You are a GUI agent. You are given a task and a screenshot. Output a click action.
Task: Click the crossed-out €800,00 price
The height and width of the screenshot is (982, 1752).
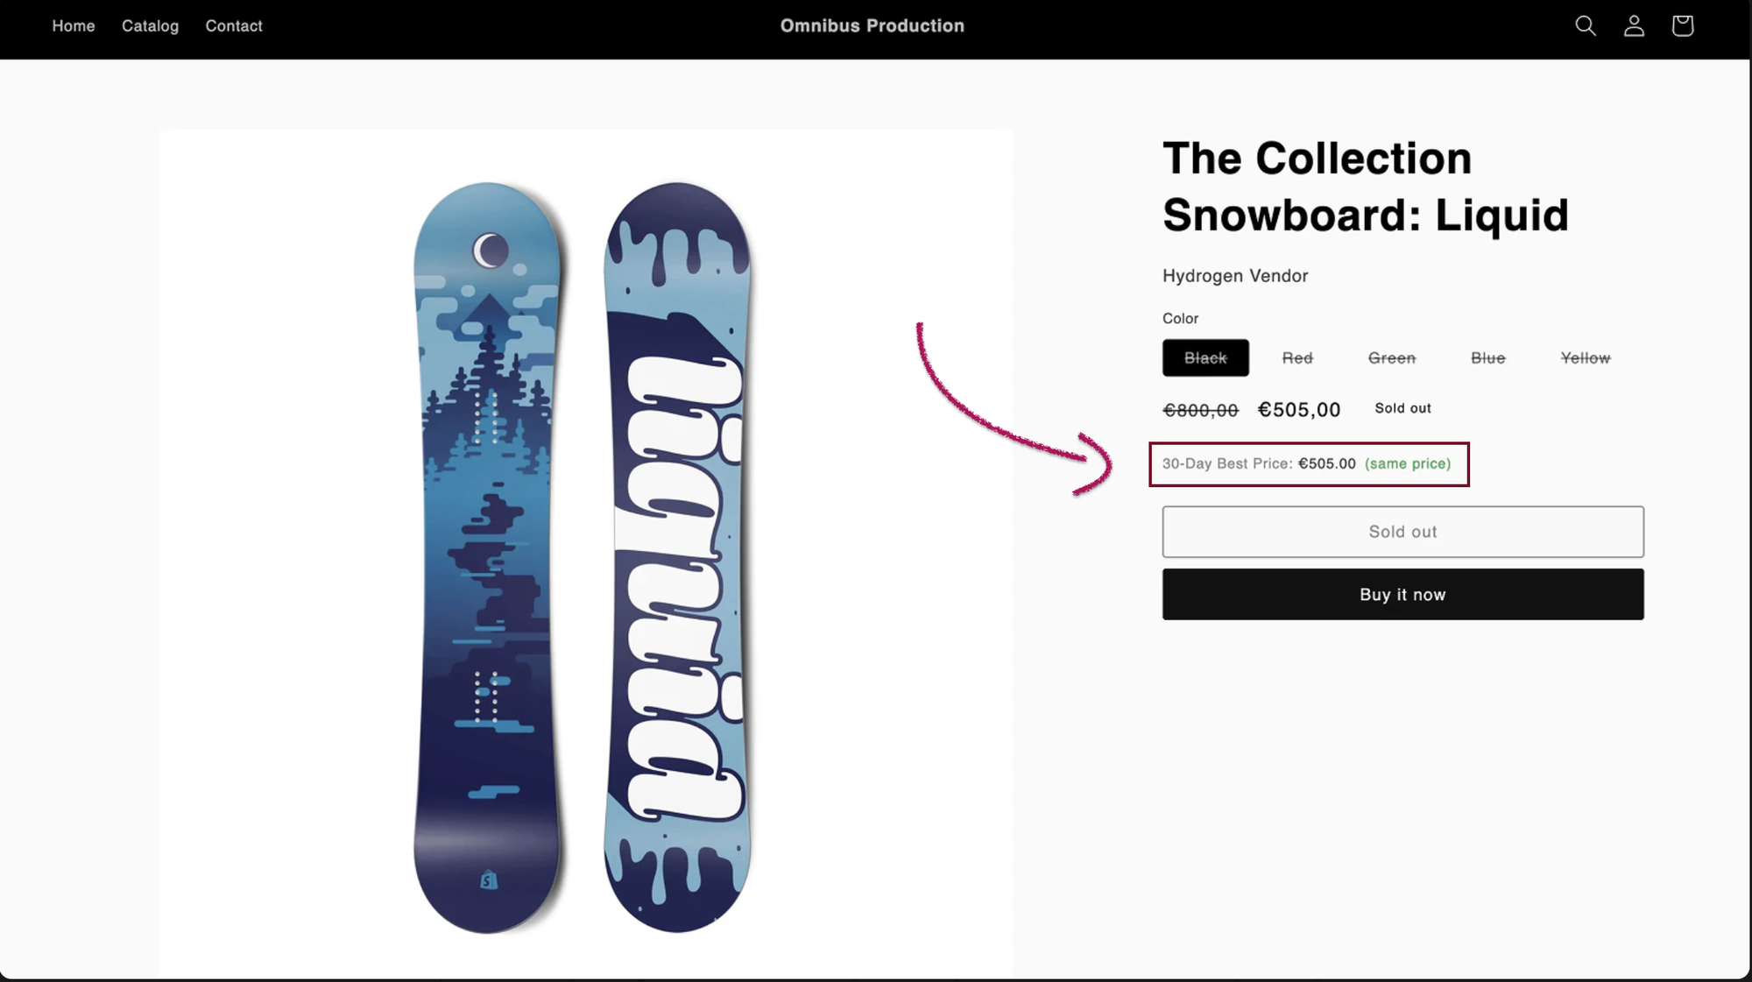pos(1200,410)
